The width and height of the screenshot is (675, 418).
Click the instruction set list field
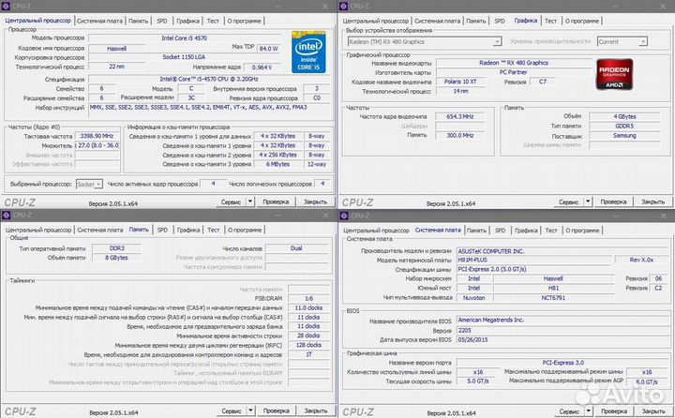click(x=209, y=112)
